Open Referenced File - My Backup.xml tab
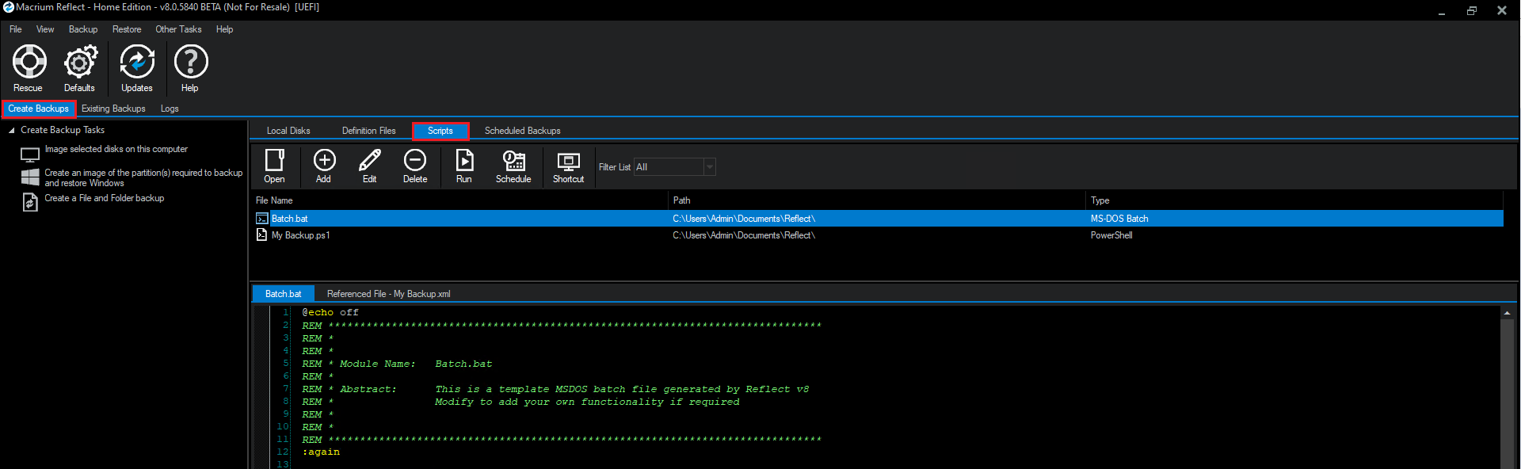This screenshot has height=469, width=1521. click(x=389, y=294)
